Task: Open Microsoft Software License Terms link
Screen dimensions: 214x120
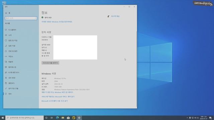Action: (55, 101)
